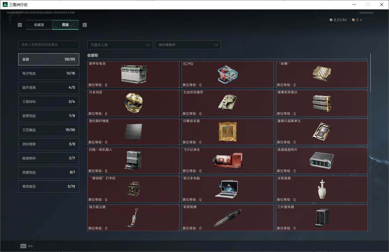Screen dimensions: 389x252
Task: Click the coin icon beside 6,014K
Action: tap(331, 20)
